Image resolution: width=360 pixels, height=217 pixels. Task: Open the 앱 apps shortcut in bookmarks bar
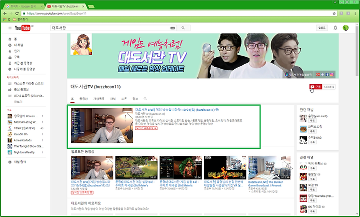(x=6, y=20)
